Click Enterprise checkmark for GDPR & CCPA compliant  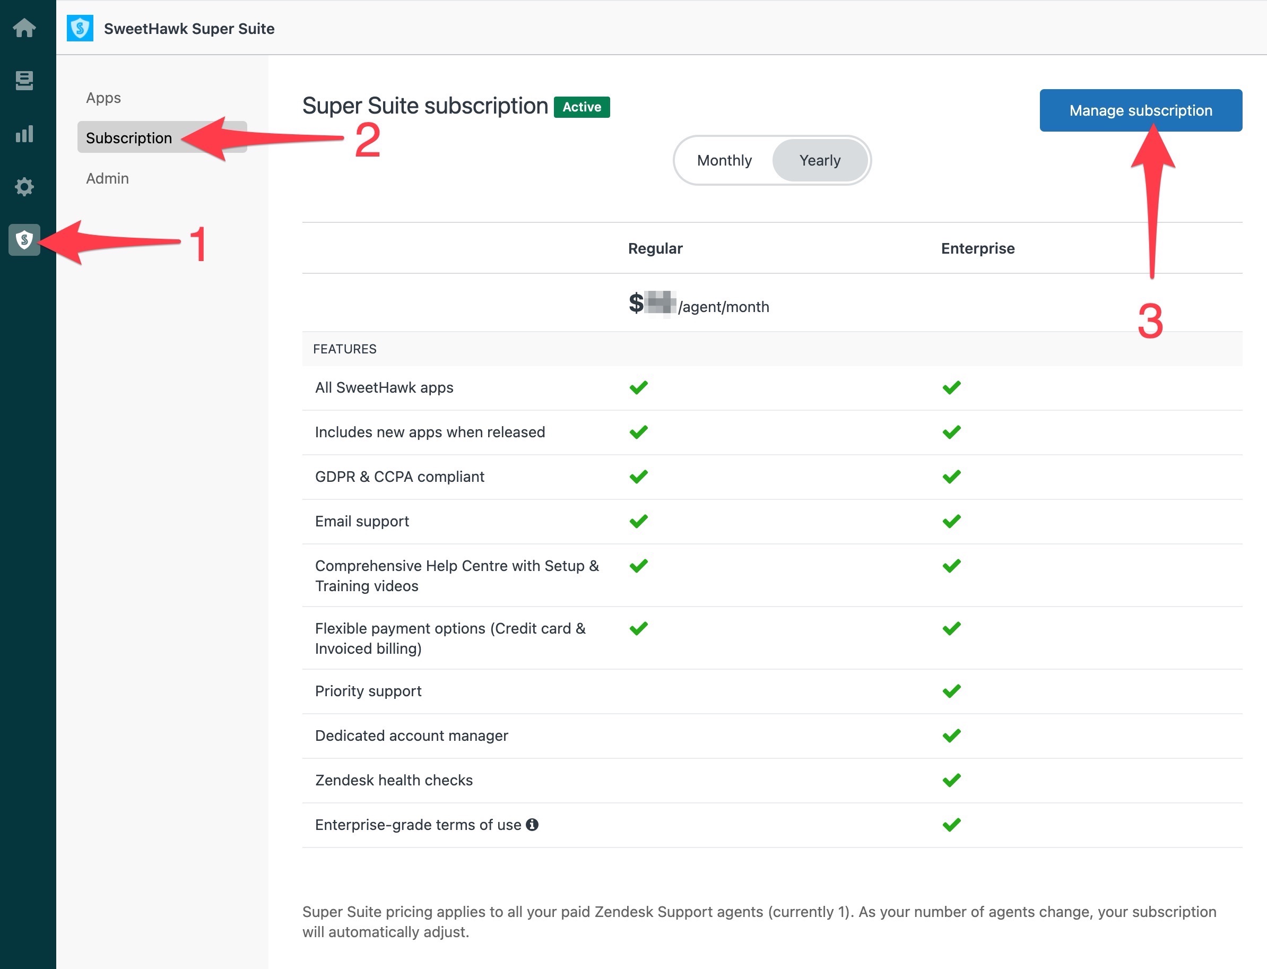951,477
